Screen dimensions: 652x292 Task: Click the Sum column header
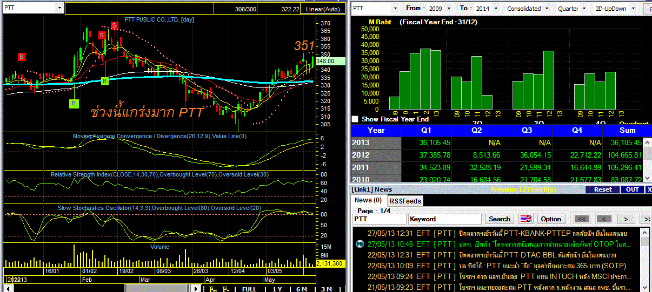click(627, 130)
